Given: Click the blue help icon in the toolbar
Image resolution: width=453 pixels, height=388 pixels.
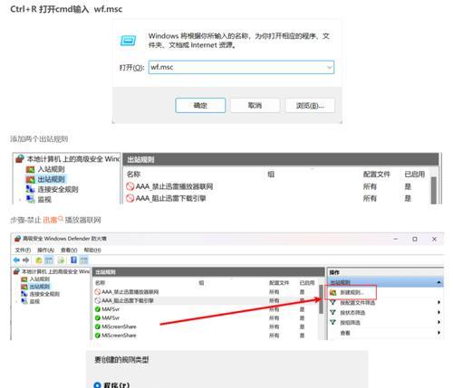Looking at the screenshot, I should point(73,260).
